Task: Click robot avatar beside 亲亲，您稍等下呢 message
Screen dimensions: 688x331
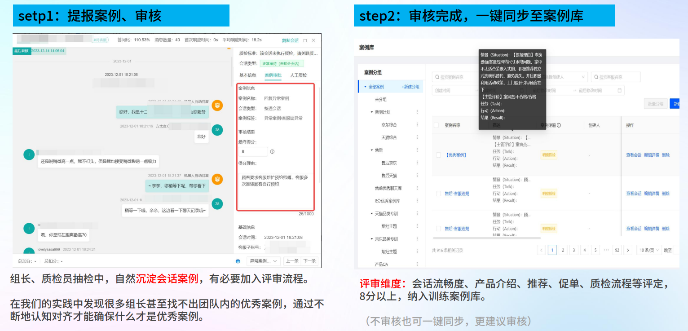Action: (x=217, y=179)
